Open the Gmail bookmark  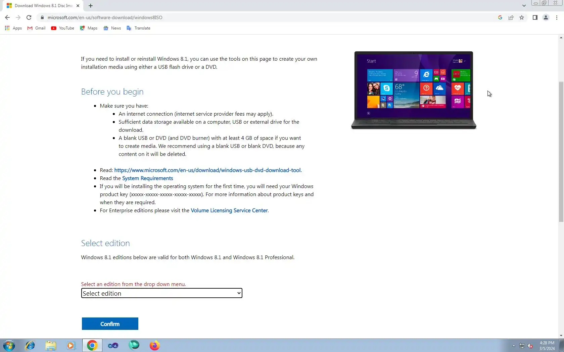[36, 28]
